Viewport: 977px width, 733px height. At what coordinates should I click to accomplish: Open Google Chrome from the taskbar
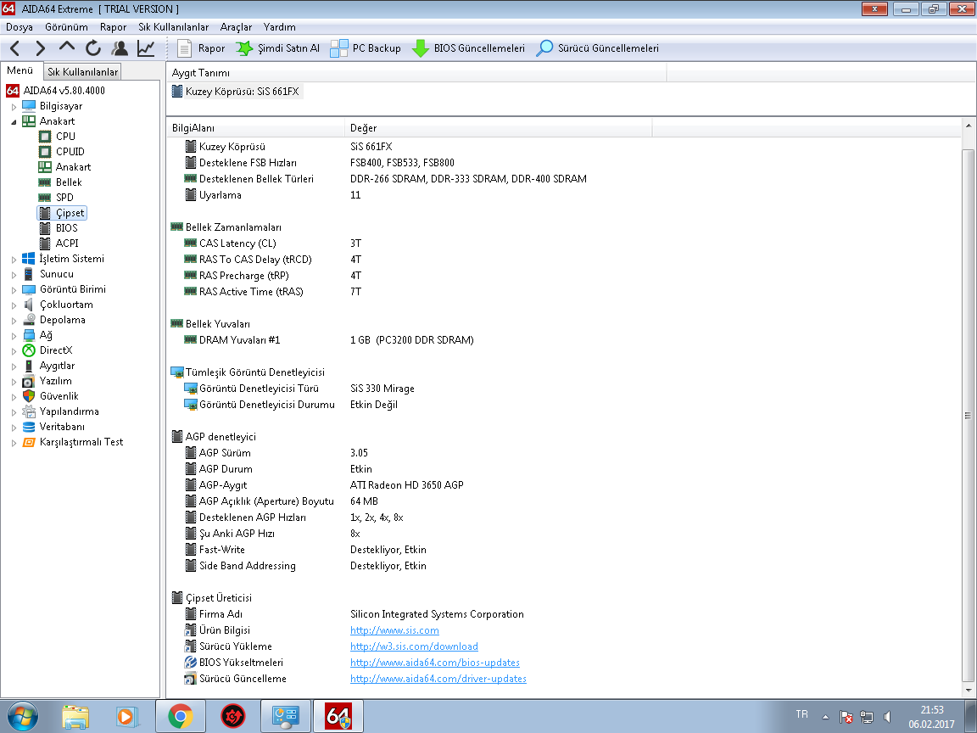coord(180,716)
